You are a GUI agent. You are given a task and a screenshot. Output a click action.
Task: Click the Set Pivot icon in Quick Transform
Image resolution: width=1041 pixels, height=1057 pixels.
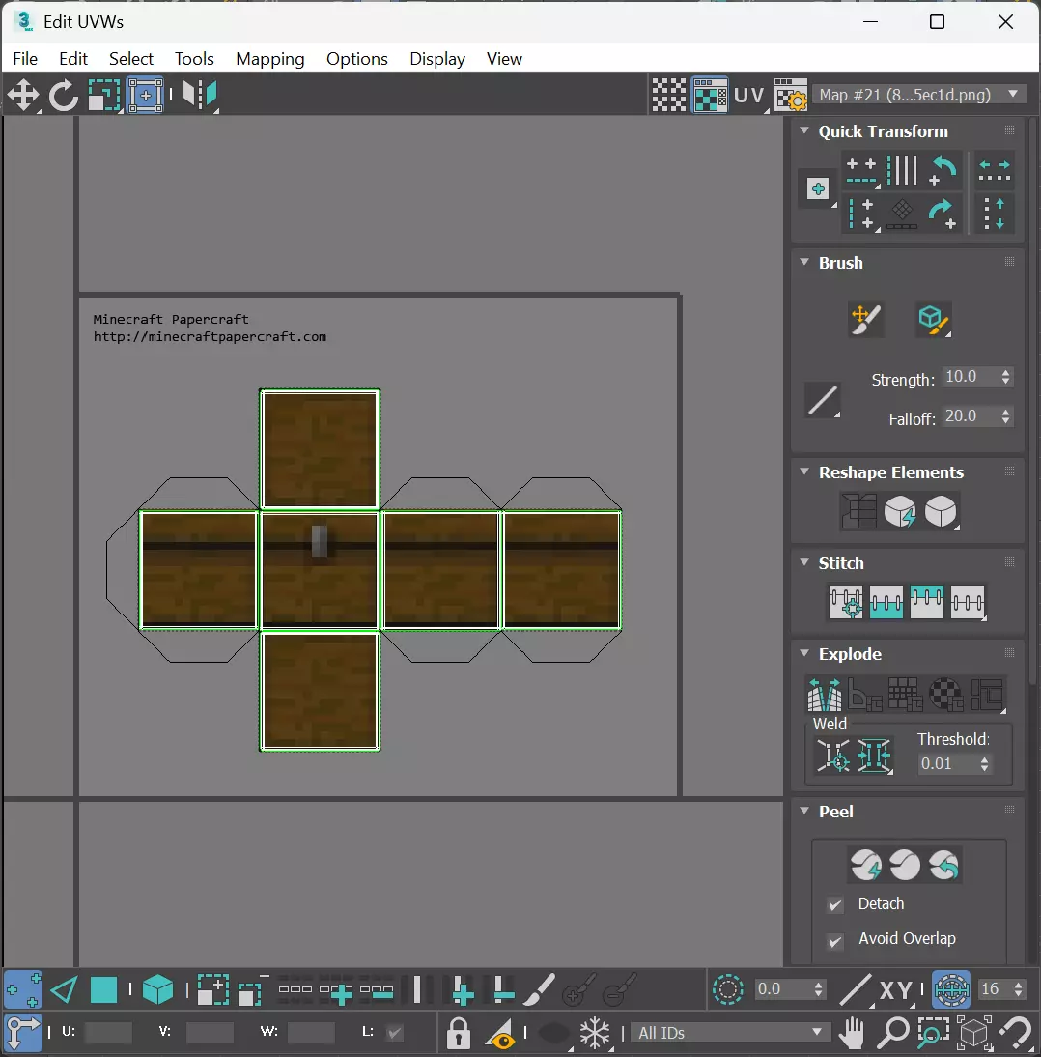point(818,188)
